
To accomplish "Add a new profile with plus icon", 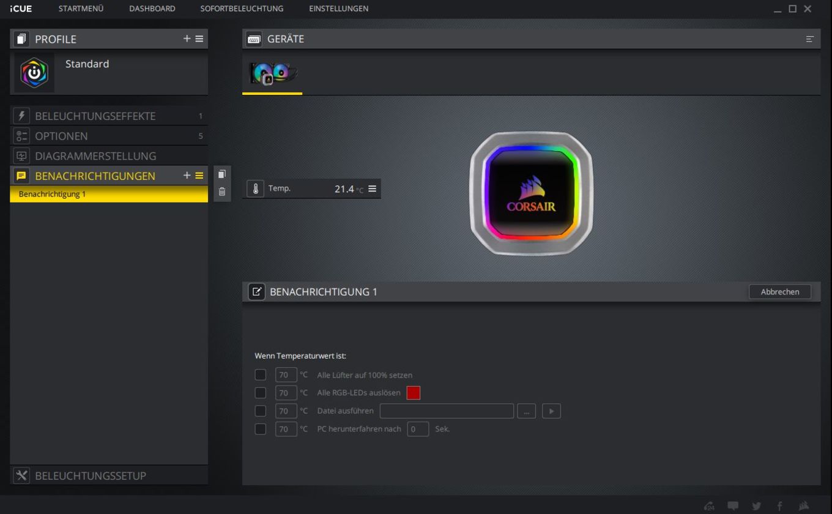I will 187,39.
